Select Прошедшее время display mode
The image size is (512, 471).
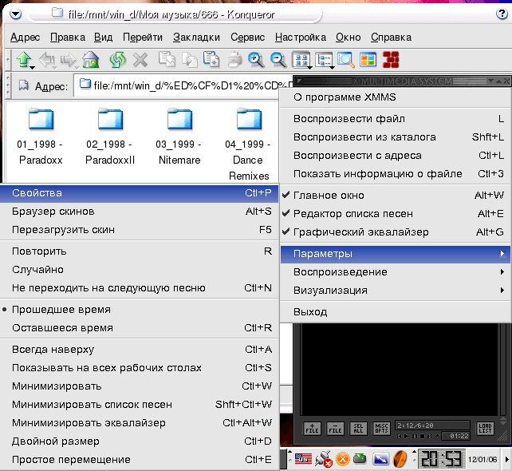pyautogui.click(x=139, y=309)
